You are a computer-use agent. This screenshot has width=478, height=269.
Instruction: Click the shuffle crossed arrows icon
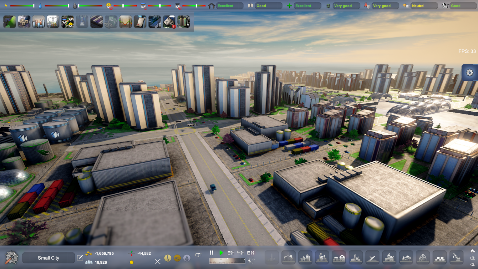pos(157,261)
